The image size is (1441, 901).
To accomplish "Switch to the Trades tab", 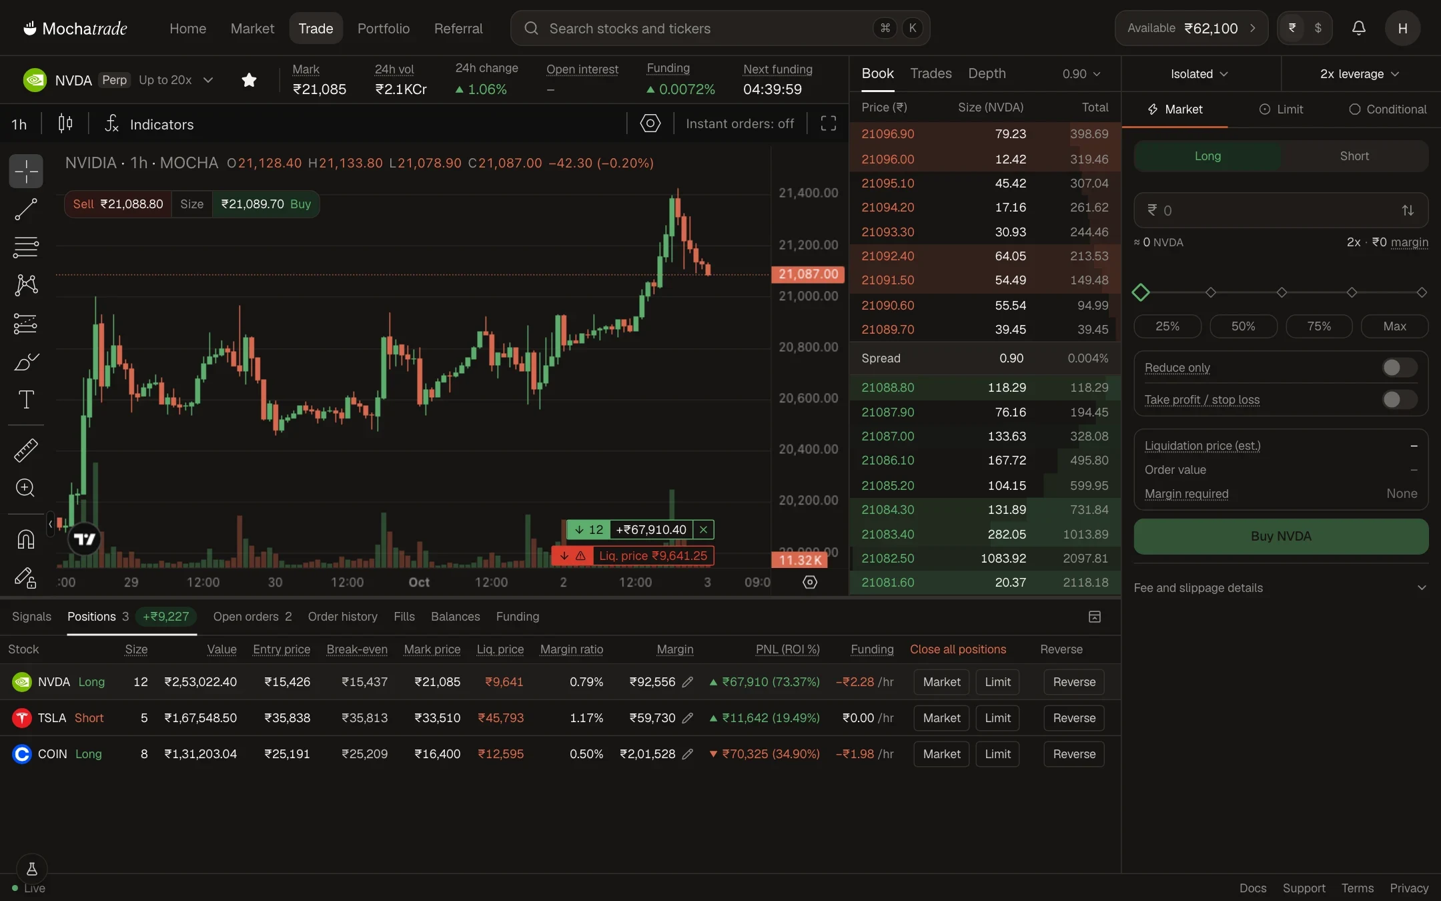I will coord(931,73).
